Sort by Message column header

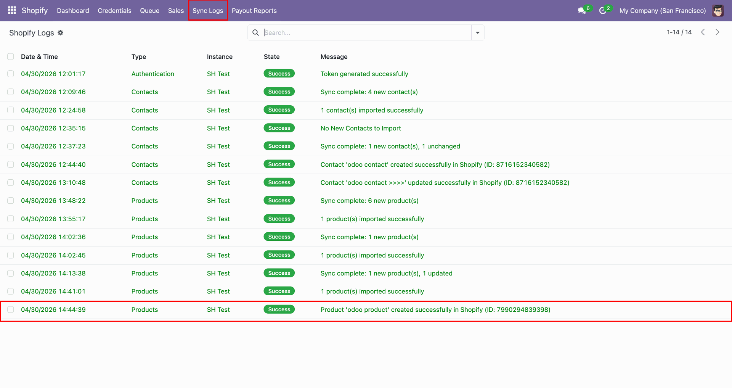(x=334, y=57)
